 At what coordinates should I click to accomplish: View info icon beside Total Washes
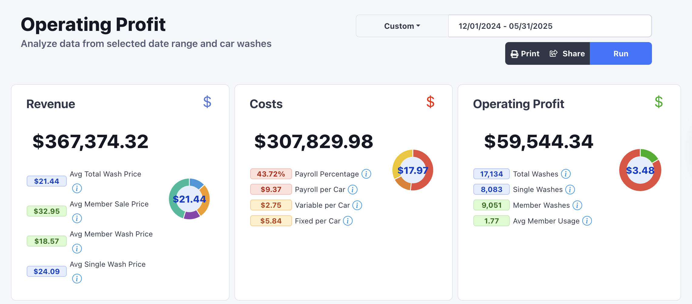pos(566,174)
